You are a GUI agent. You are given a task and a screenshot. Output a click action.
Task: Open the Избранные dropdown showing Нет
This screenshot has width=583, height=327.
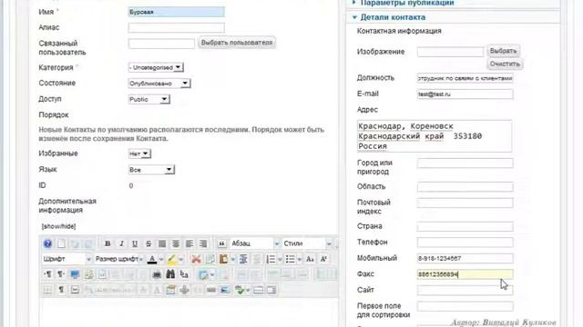[x=139, y=154]
